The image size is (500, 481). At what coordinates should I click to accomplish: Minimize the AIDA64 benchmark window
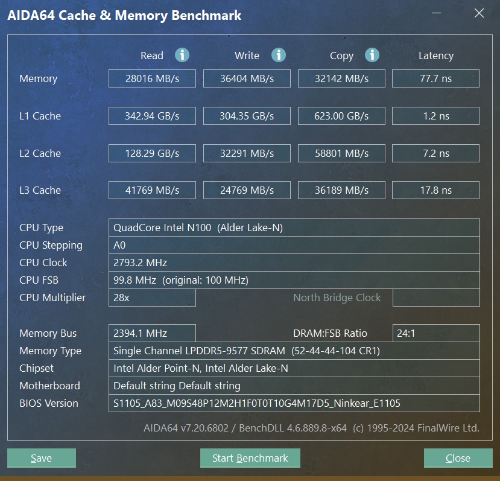click(x=436, y=13)
